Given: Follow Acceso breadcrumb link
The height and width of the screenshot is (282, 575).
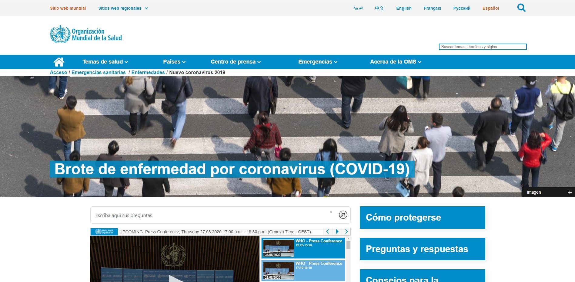Looking at the screenshot, I should coord(59,72).
